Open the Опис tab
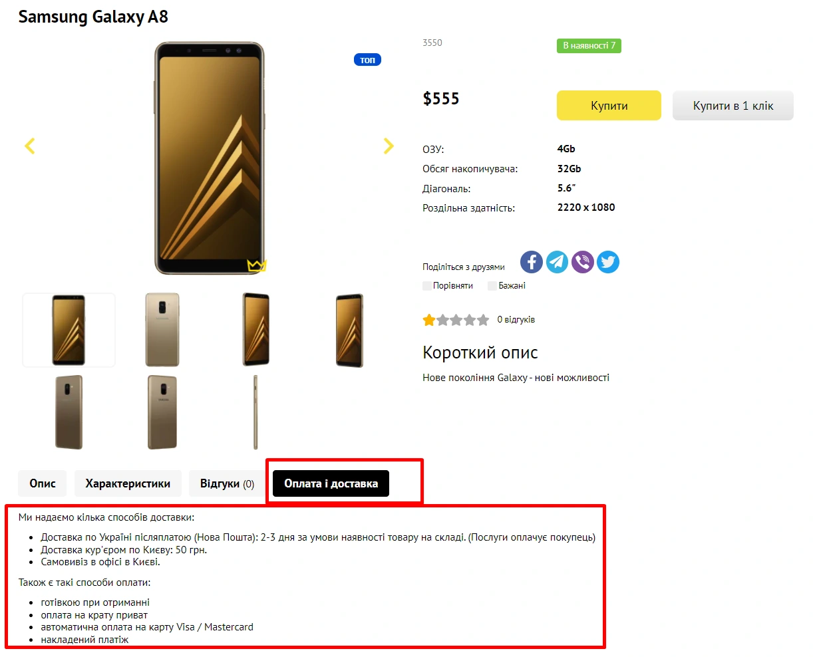Screen dimensions: 813x657 43,483
